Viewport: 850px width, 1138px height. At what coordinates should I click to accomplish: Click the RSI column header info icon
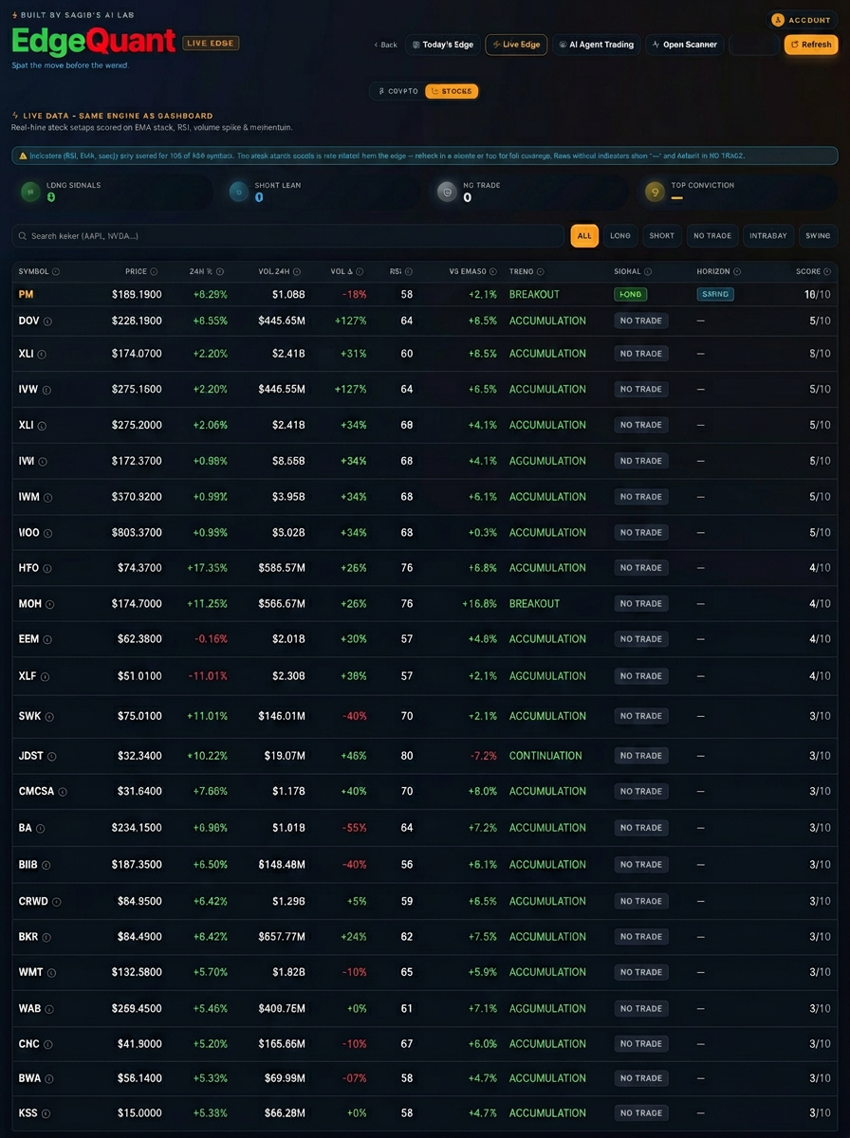pos(409,272)
